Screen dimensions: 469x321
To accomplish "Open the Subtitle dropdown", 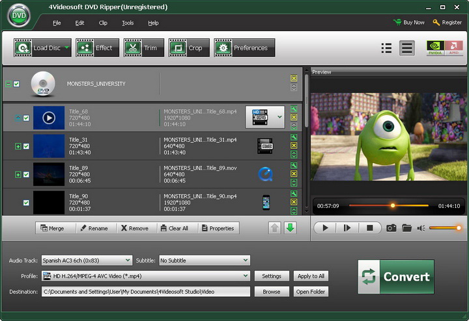I will pos(245,261).
